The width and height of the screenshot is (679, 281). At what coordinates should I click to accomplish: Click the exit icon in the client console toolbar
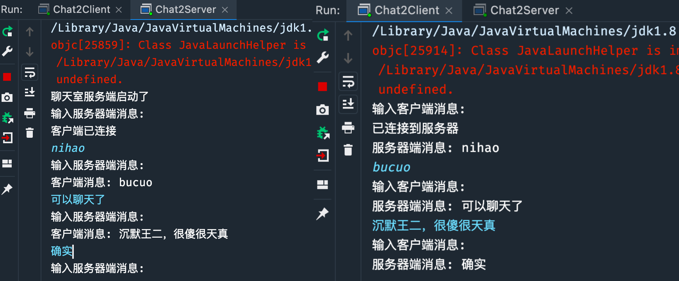[x=323, y=156]
